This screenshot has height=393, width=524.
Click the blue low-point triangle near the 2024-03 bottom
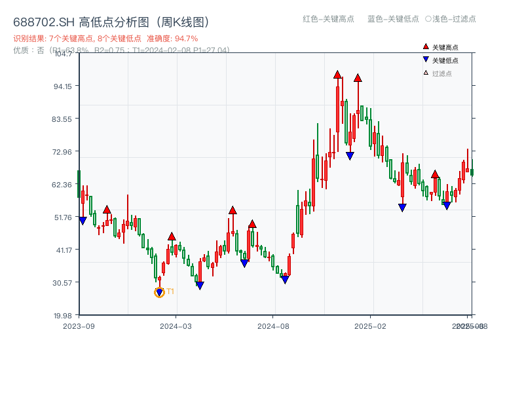coord(198,285)
